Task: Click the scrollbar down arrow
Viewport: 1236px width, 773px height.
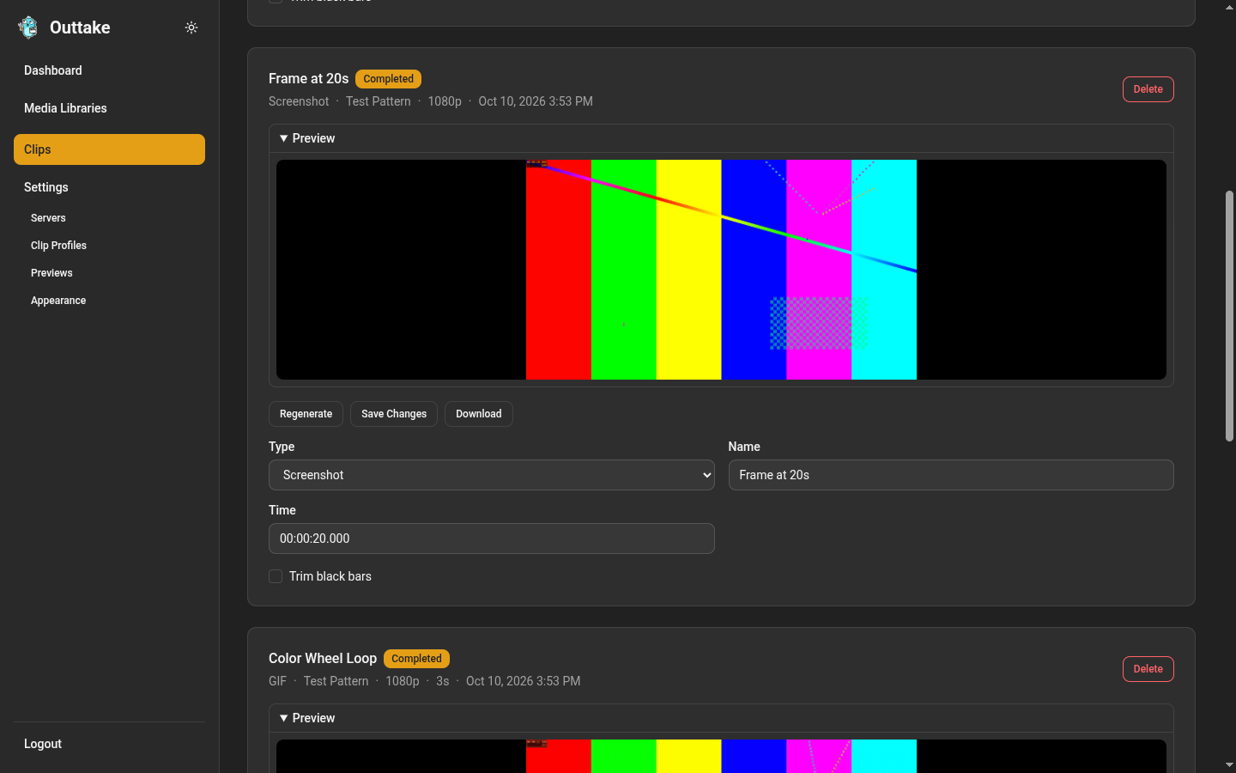Action: 1229,764
